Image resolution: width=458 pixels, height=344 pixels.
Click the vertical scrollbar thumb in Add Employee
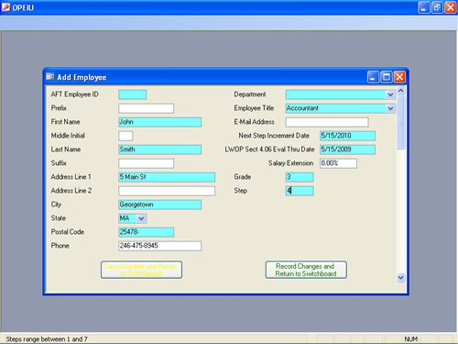pyautogui.click(x=401, y=122)
